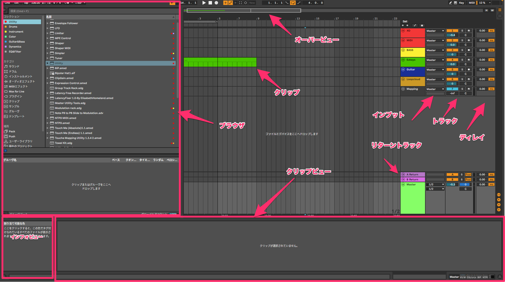Click the Post button on A Return

[468, 175]
